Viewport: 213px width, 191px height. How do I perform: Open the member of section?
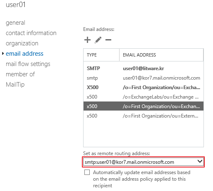coord(20,74)
